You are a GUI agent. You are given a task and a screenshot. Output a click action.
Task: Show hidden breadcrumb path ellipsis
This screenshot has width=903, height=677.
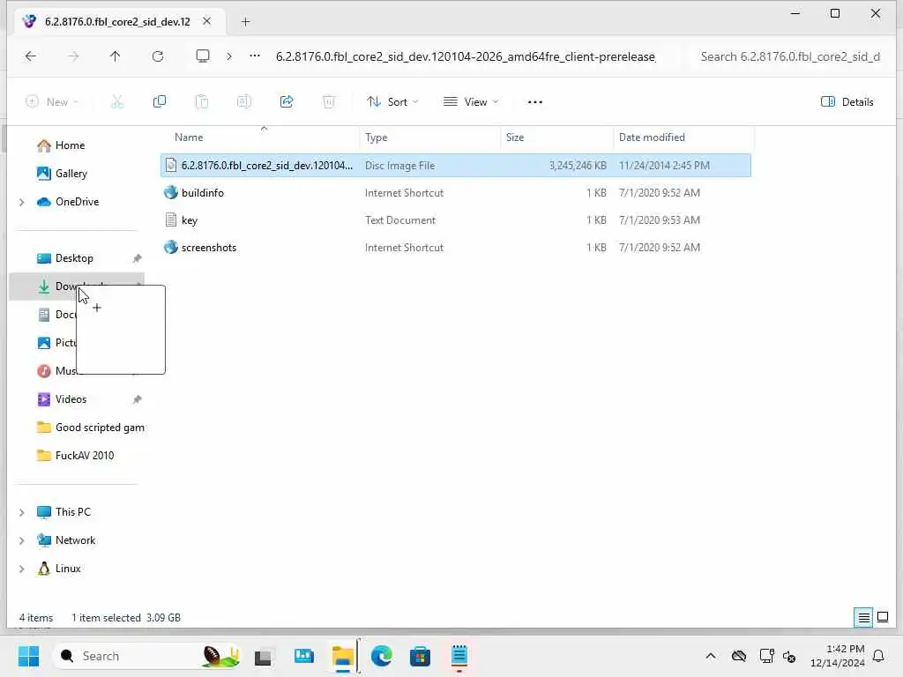(255, 56)
